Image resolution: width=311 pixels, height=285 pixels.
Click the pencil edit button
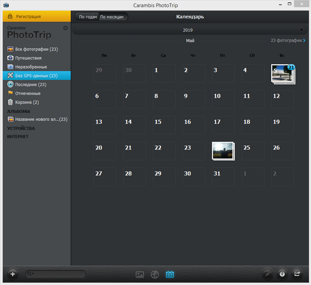coord(267,274)
